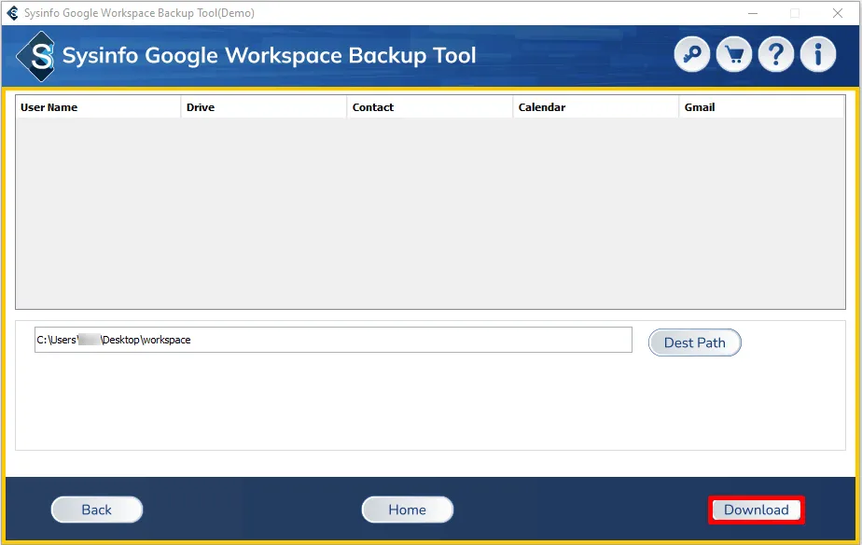
Task: Click the key-shaped activation icon
Action: tap(692, 55)
